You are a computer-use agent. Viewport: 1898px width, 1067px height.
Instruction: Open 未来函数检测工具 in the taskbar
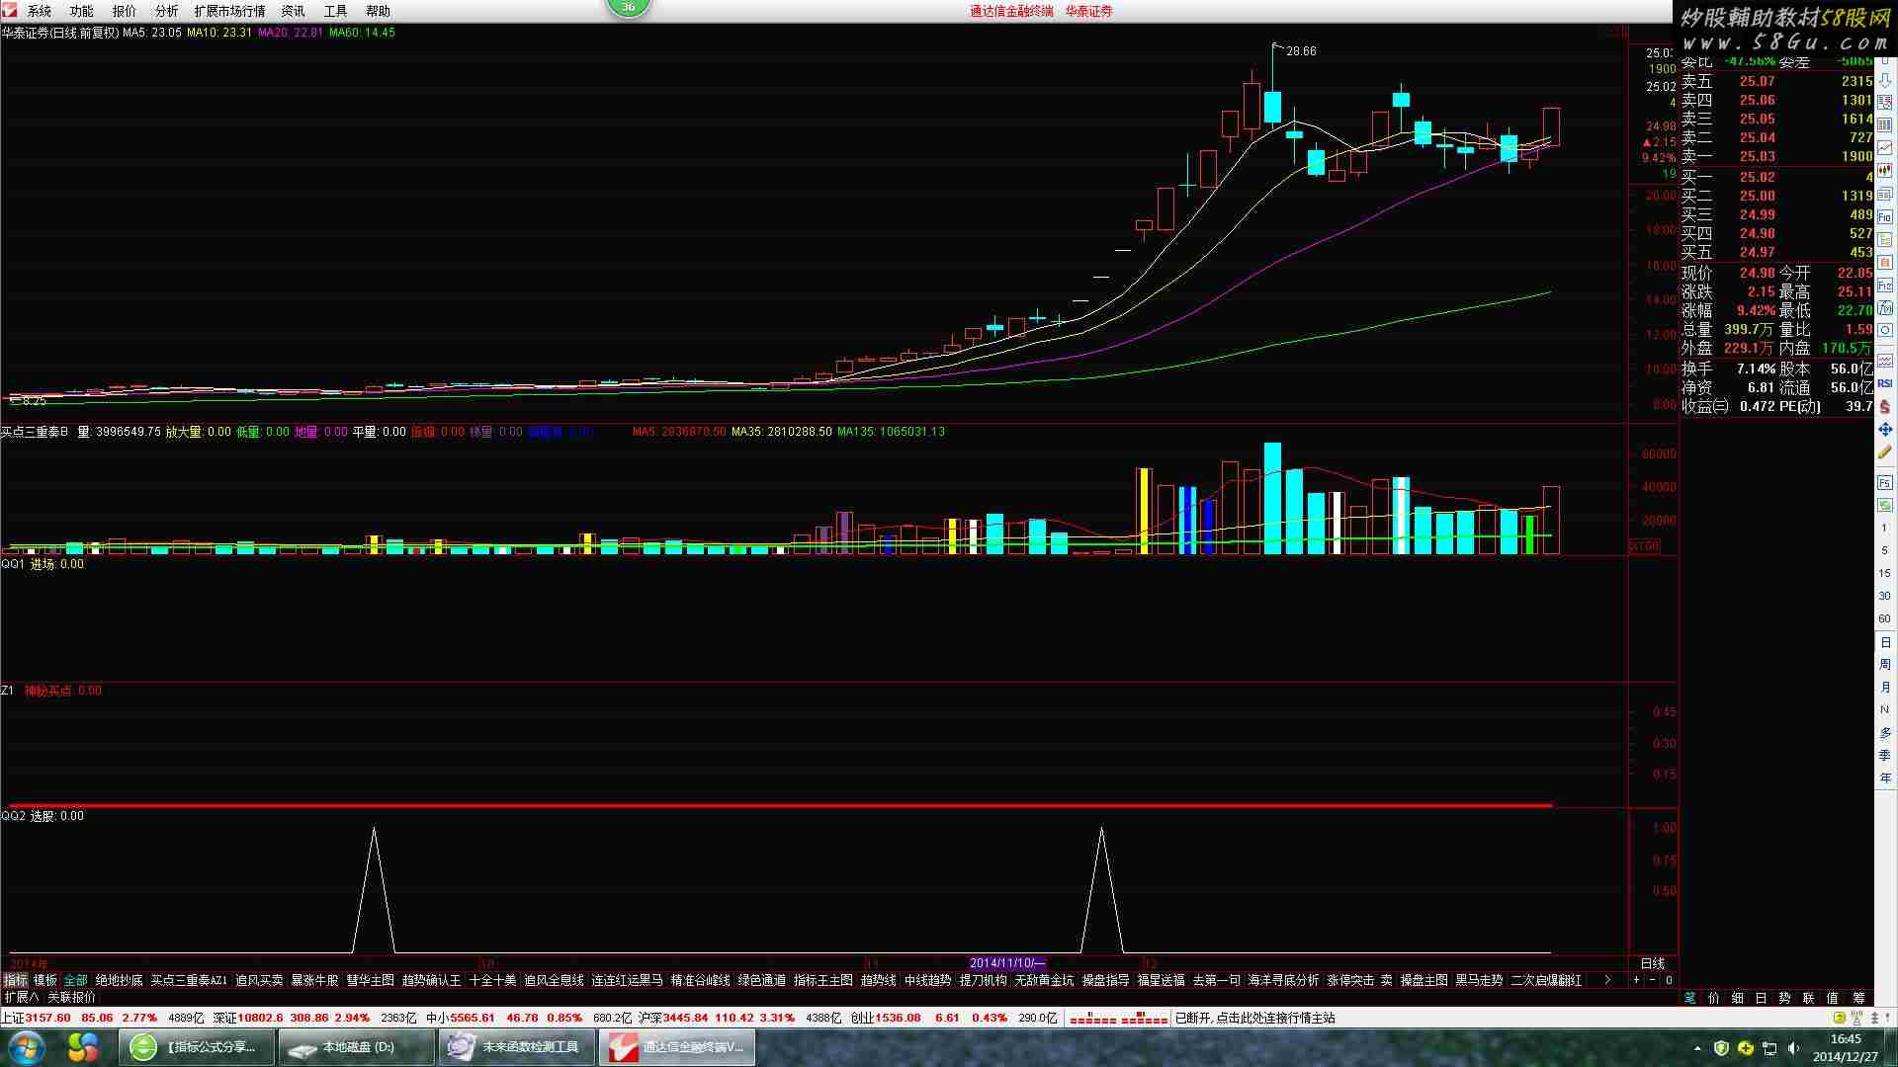pos(516,1047)
